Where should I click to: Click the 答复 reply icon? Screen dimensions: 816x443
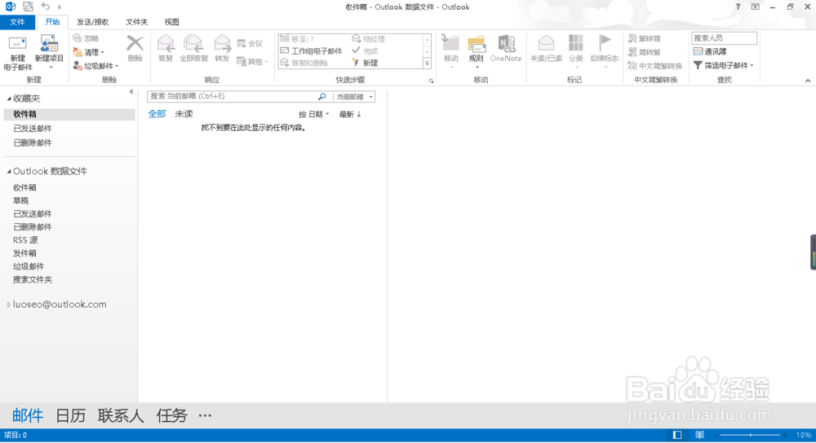click(x=166, y=49)
